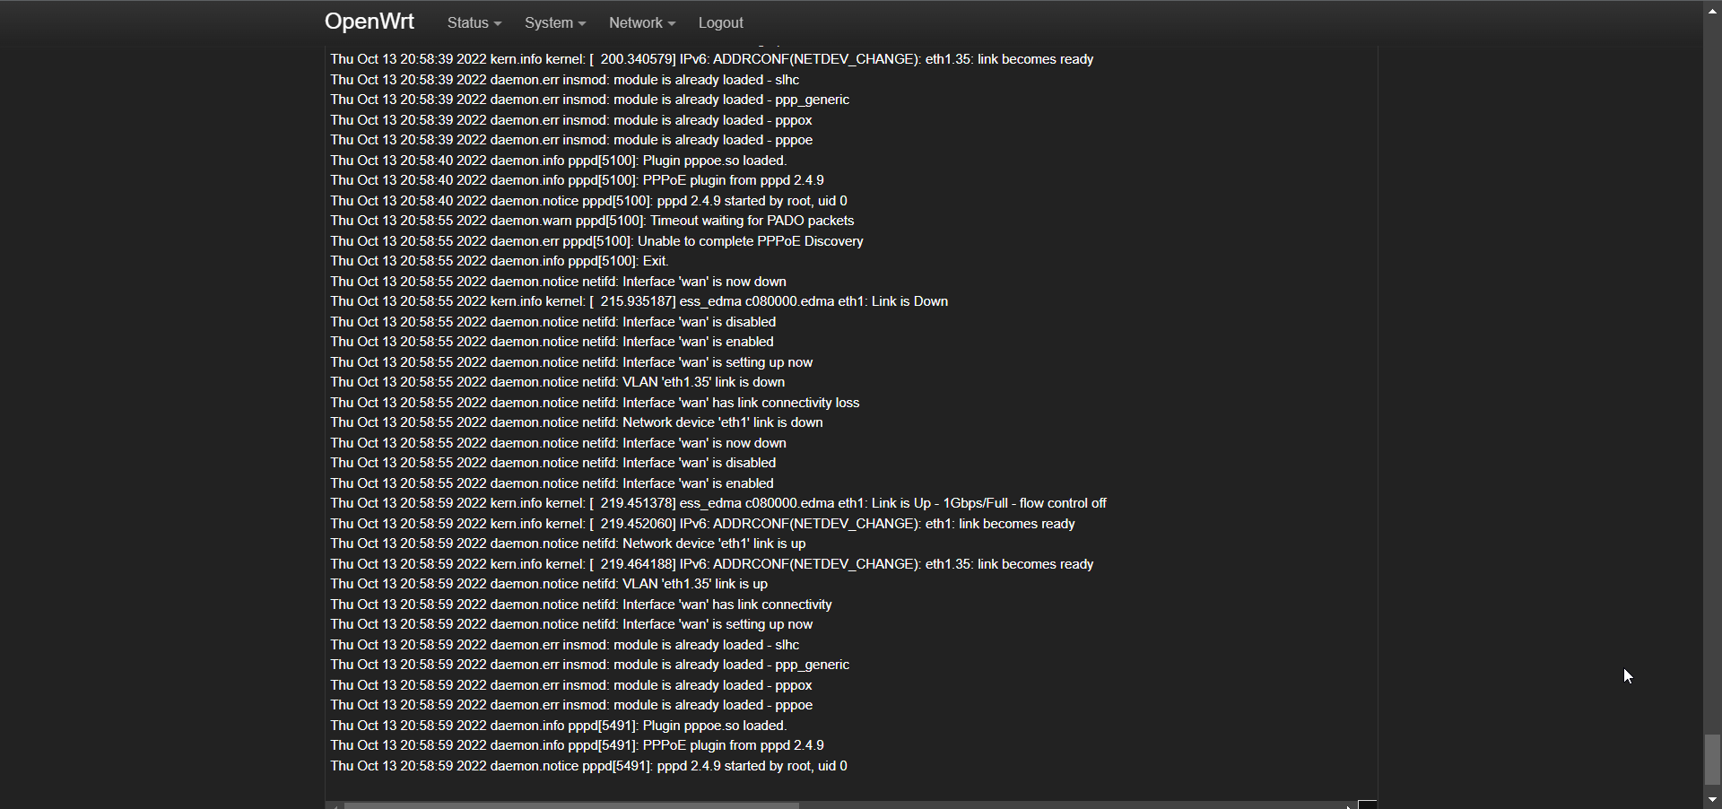Image resolution: width=1722 pixels, height=809 pixels.
Task: Click the 'Link is Up - 1Gbps/Full' line
Action: (x=718, y=503)
